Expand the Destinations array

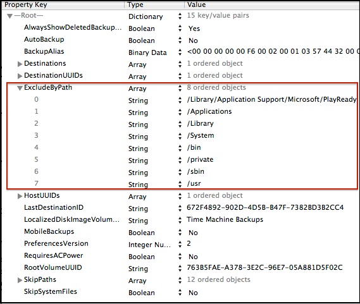point(20,64)
